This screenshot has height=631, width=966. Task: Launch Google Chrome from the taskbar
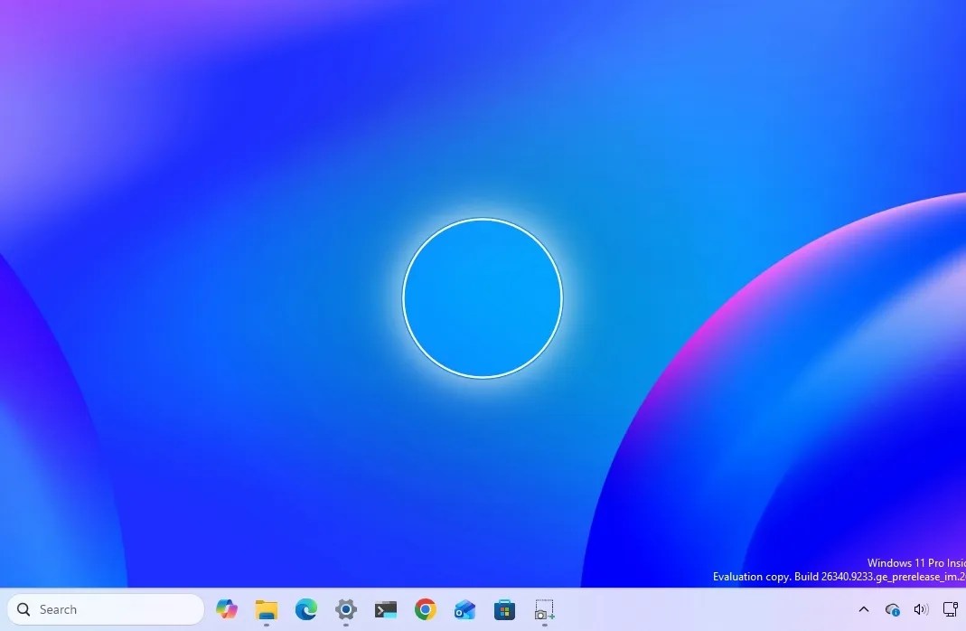coord(425,609)
